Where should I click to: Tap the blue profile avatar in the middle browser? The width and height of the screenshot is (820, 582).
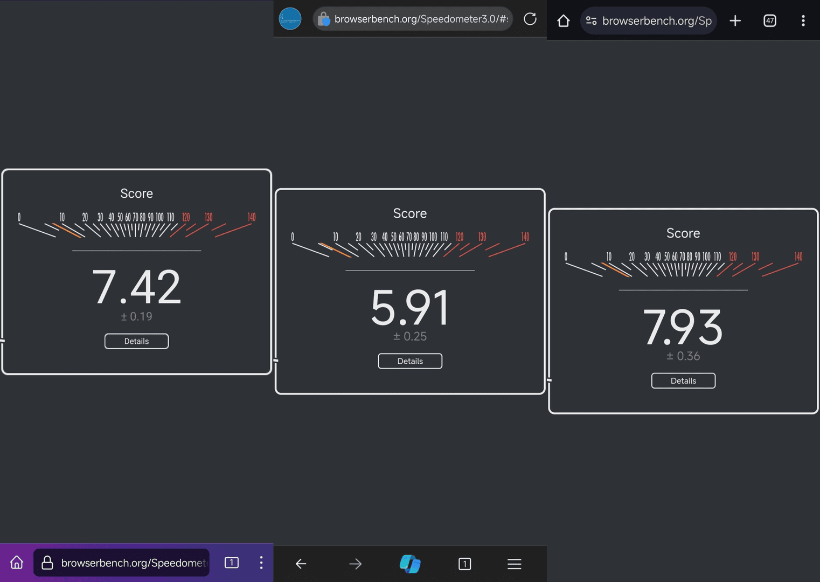tap(290, 19)
